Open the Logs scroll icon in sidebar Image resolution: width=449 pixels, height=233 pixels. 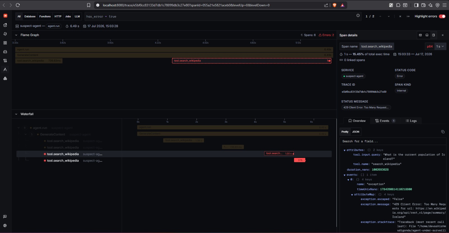coord(5,60)
